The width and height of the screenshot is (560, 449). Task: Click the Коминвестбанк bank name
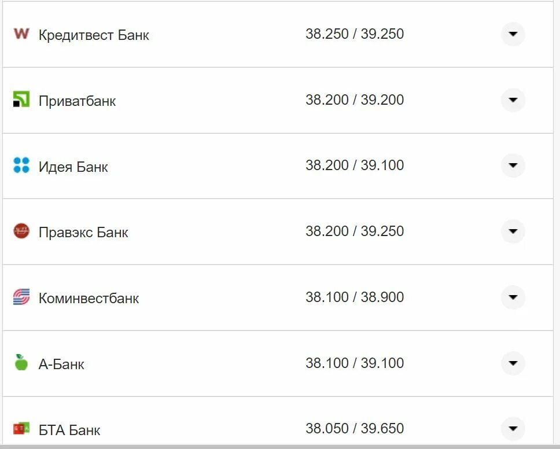[x=89, y=299]
